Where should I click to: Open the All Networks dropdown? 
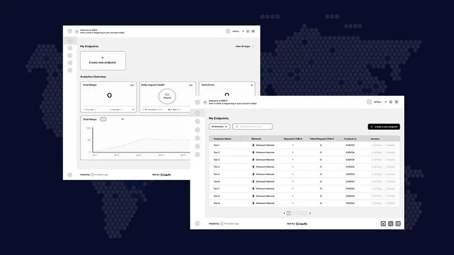tap(219, 127)
